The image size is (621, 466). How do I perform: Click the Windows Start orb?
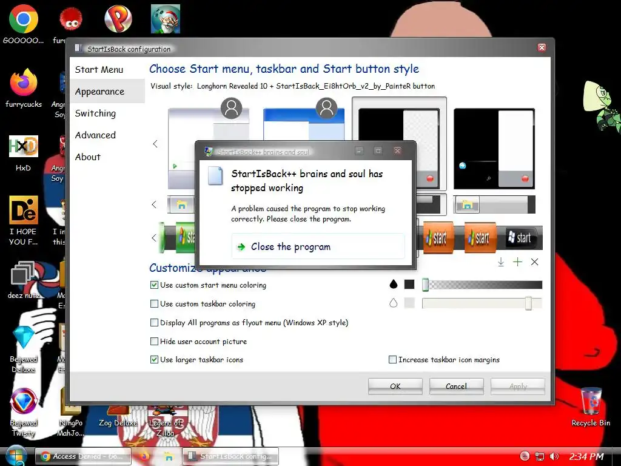pyautogui.click(x=16, y=456)
